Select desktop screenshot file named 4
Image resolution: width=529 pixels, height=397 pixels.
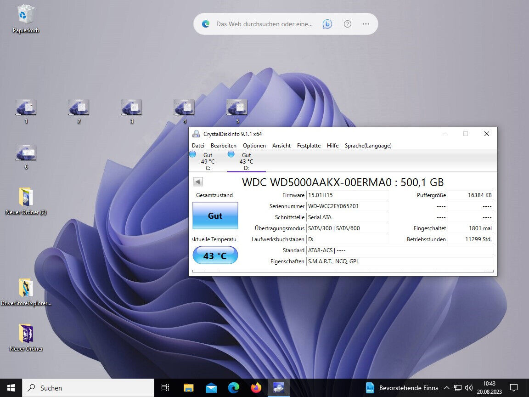184,111
